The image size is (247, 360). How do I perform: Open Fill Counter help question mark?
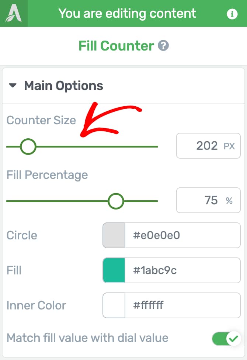click(x=163, y=45)
